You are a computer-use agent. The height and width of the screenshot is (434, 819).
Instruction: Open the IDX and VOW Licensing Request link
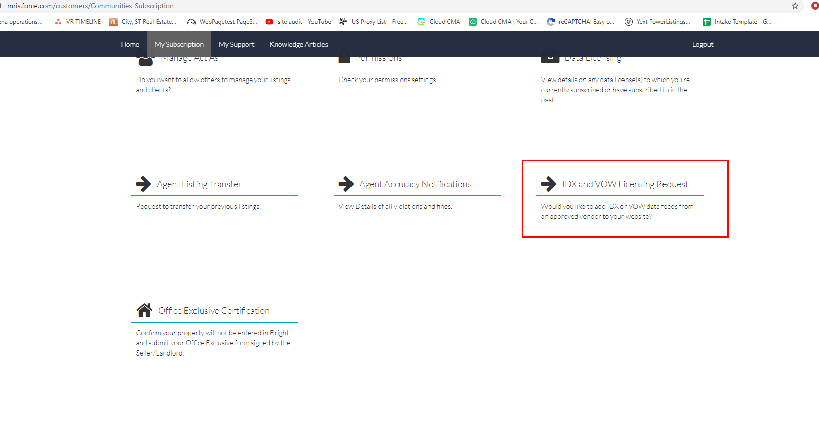click(x=625, y=184)
